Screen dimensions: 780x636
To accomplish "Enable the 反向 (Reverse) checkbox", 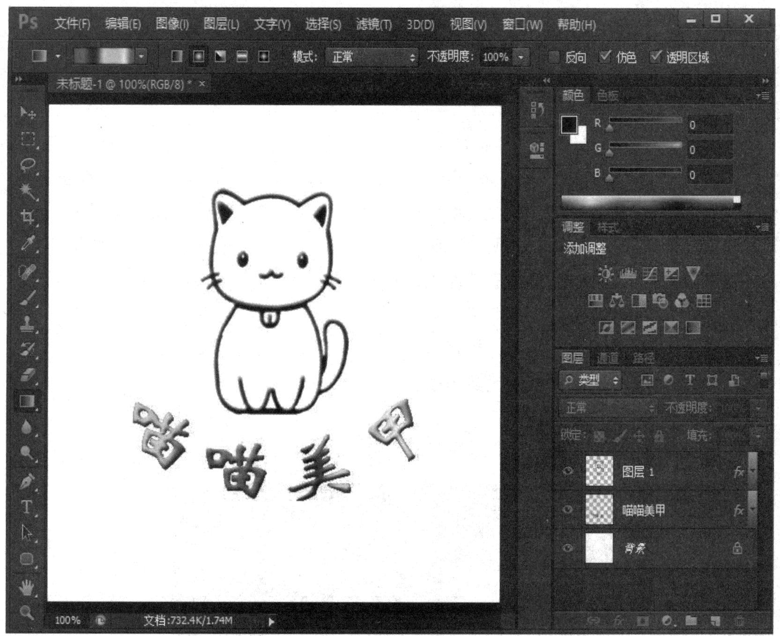I will [554, 57].
